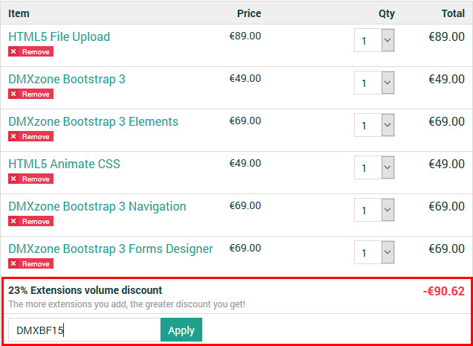
Task: Remove DMXzone Bootstrap 3 from cart
Action: [x=30, y=94]
